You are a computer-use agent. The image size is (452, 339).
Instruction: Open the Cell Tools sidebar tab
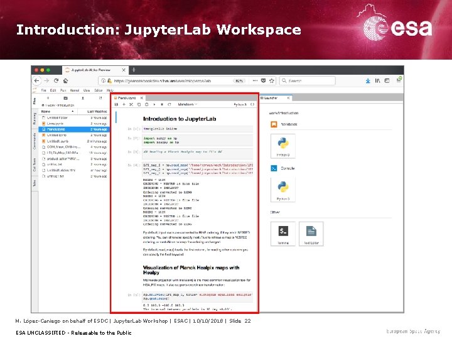coord(35,164)
